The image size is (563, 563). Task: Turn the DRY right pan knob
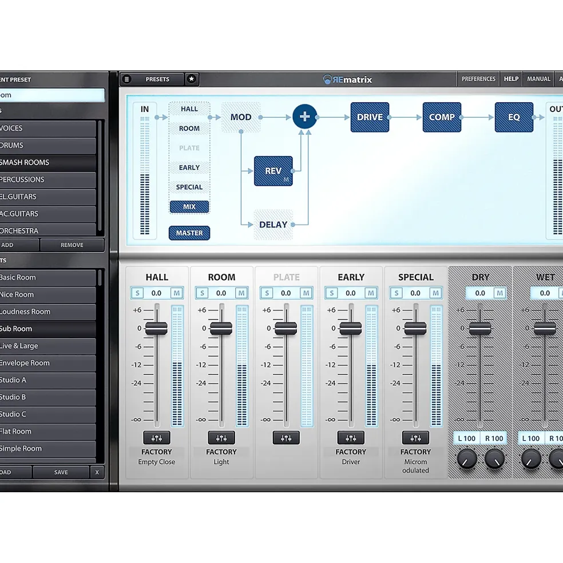pyautogui.click(x=494, y=459)
